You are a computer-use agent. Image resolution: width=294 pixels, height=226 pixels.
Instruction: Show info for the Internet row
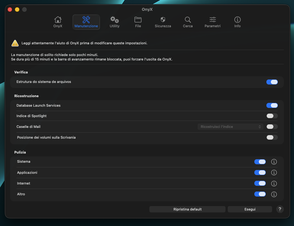click(x=274, y=184)
